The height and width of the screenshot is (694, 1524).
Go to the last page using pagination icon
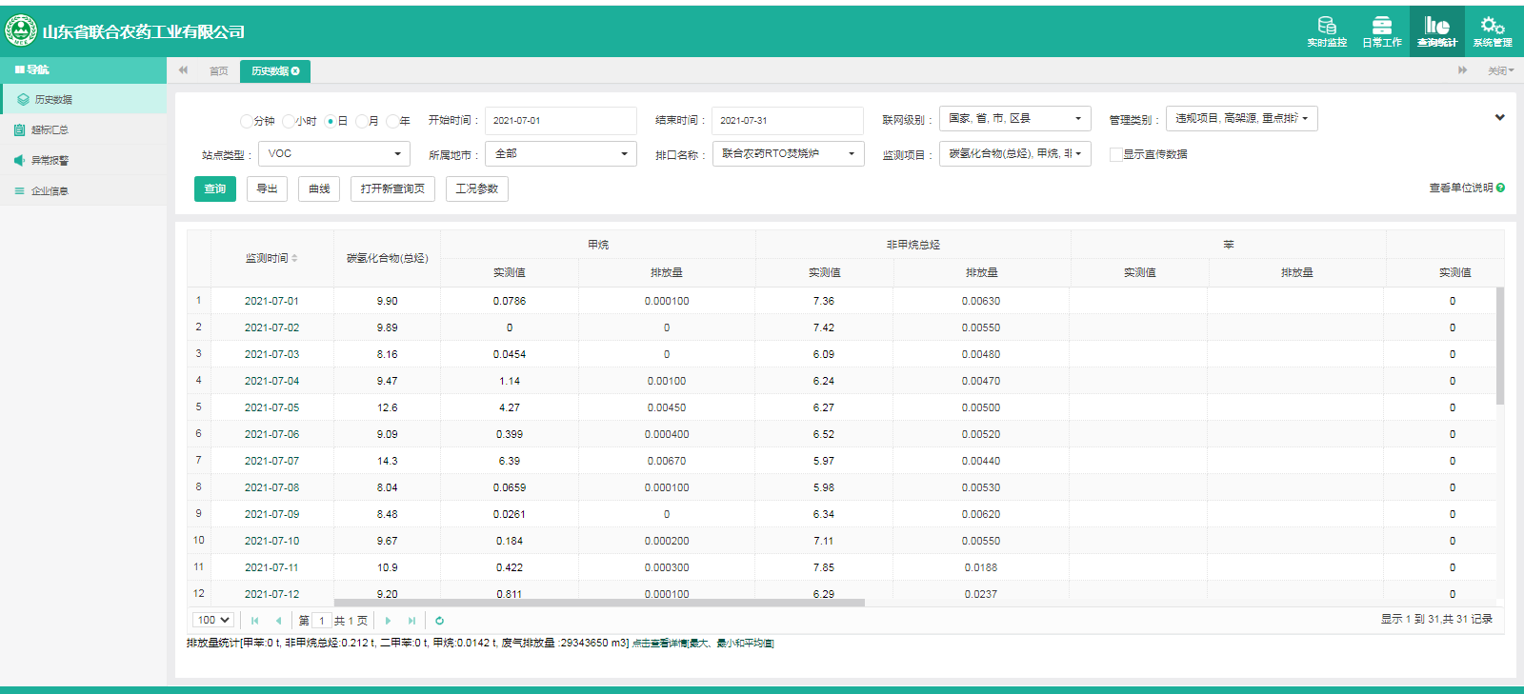(411, 621)
